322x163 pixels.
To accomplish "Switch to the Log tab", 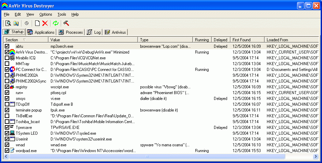I will coord(94,32).
